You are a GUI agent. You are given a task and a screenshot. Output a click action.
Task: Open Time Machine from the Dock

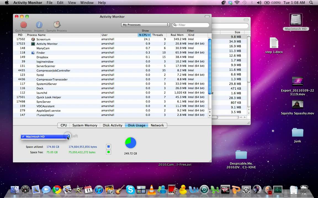point(204,190)
